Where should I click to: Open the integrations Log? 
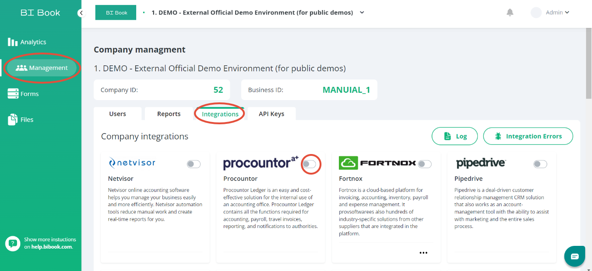pyautogui.click(x=455, y=136)
